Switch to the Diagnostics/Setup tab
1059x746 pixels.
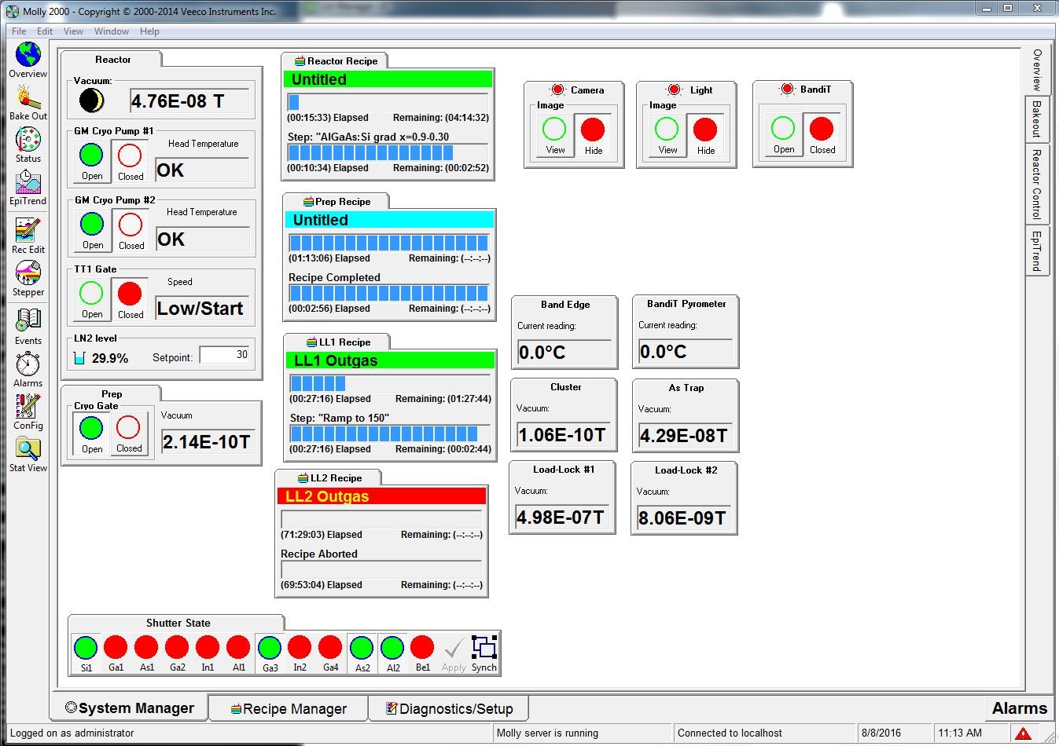click(449, 709)
